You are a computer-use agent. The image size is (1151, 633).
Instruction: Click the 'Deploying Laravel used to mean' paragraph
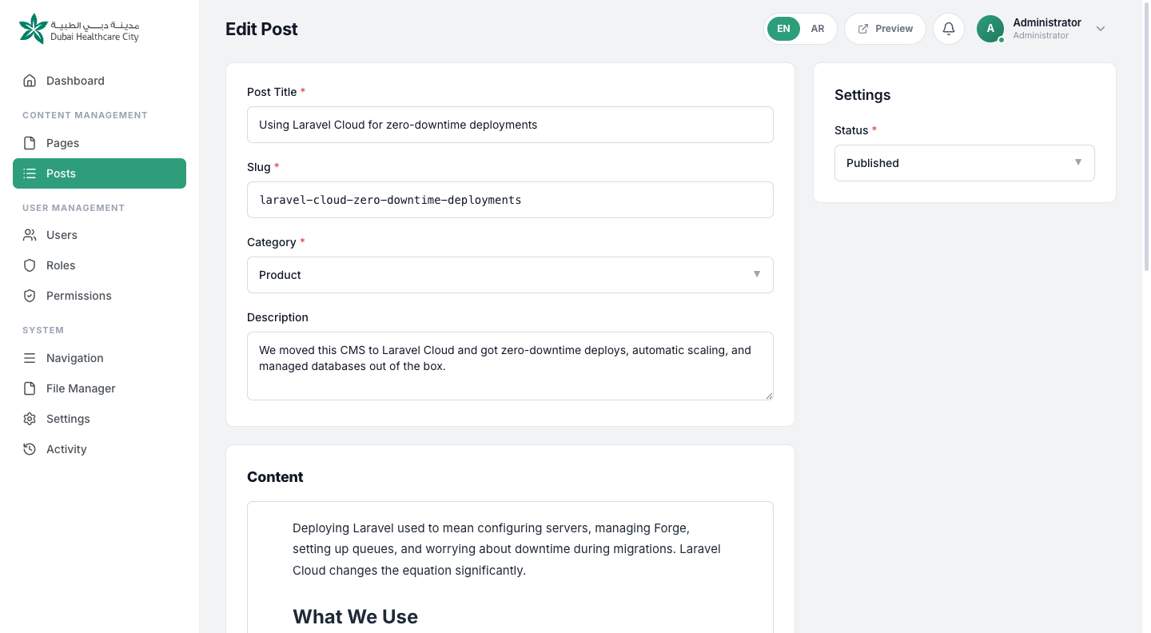pyautogui.click(x=507, y=550)
